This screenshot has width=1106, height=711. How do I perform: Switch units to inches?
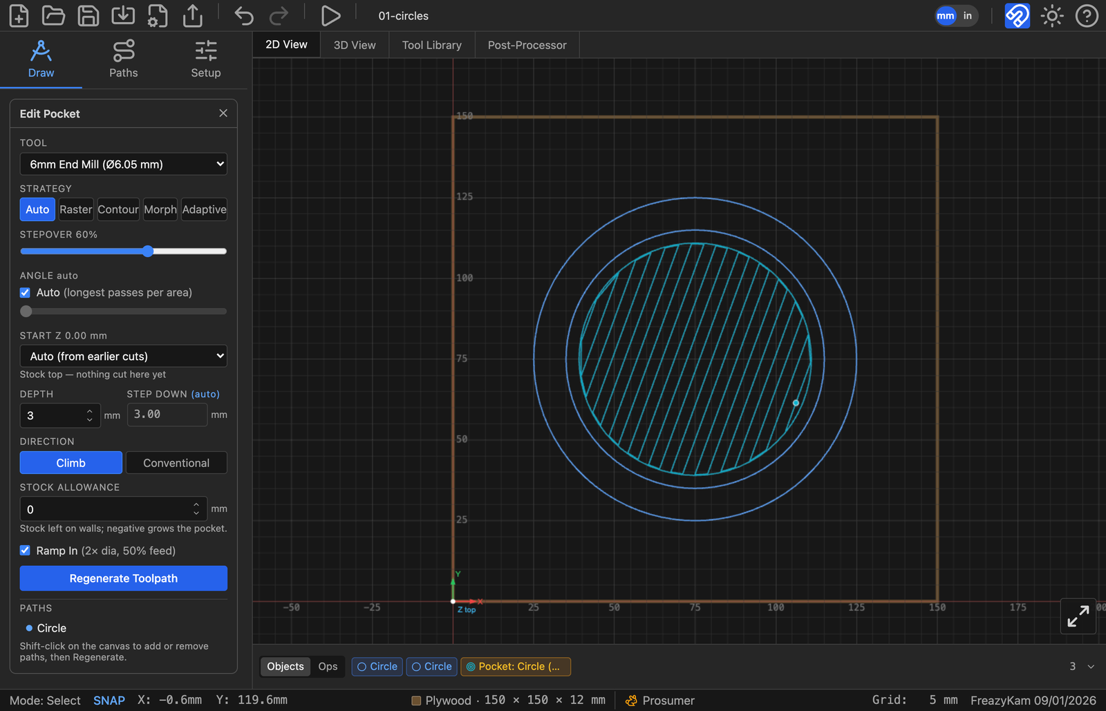point(968,15)
